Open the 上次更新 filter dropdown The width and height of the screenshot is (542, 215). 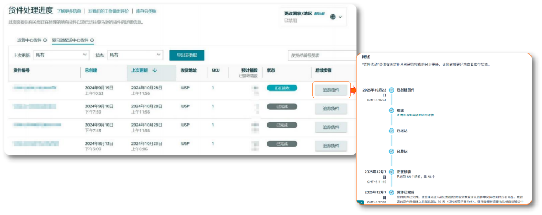(x=61, y=55)
